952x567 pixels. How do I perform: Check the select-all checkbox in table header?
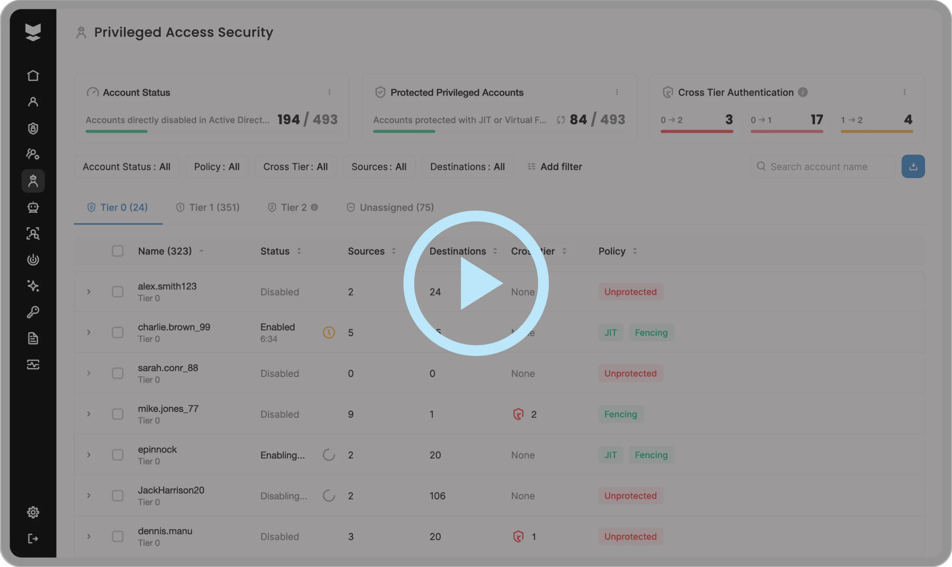tap(118, 251)
